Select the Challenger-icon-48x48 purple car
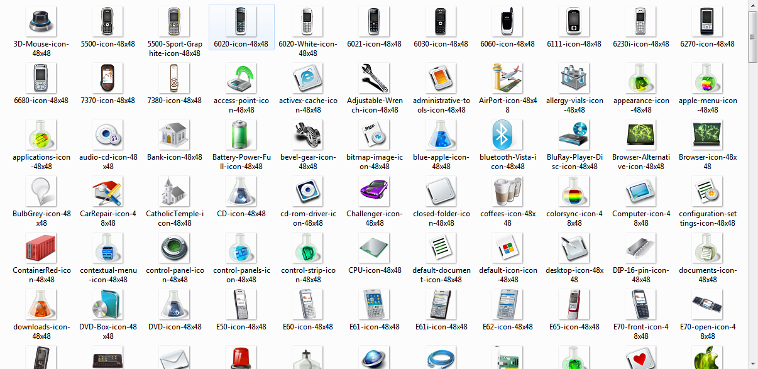Image resolution: width=758 pixels, height=369 pixels. tap(375, 191)
